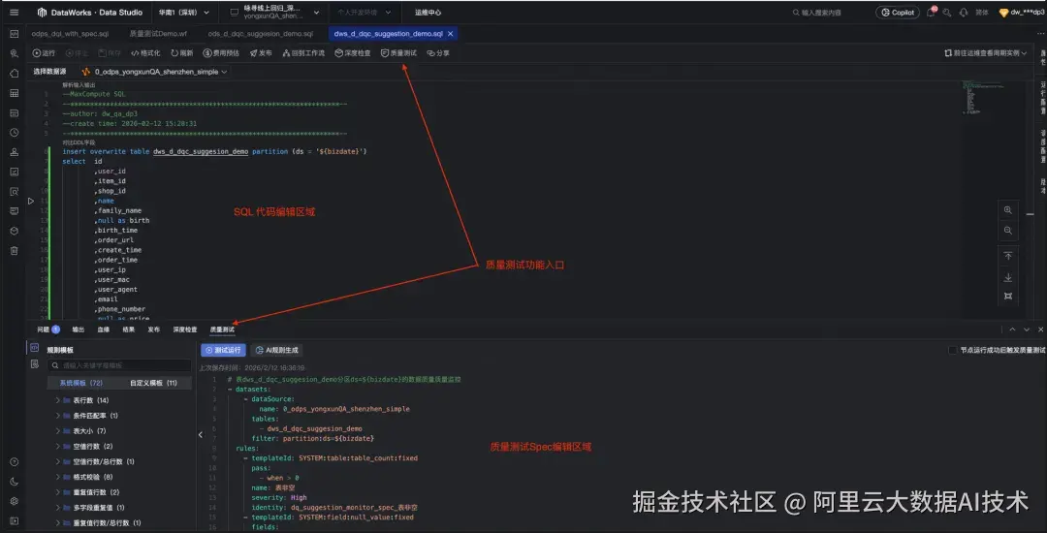Open the workspace selector dropdown

point(274,12)
